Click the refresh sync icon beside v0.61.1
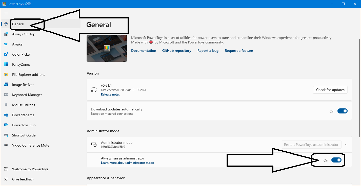Image resolution: width=361 pixels, height=186 pixels. pos(94,90)
